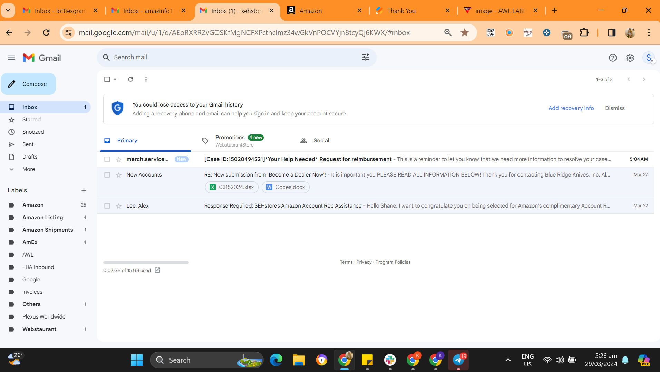Open the Gmail main menu hamburger icon
Viewport: 660px width, 372px height.
tap(11, 58)
